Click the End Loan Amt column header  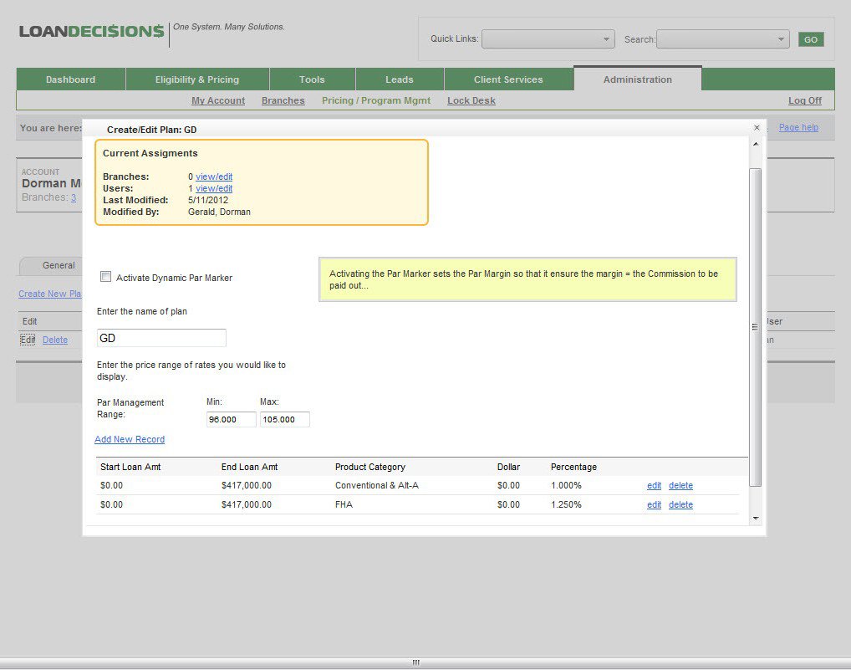(x=249, y=467)
